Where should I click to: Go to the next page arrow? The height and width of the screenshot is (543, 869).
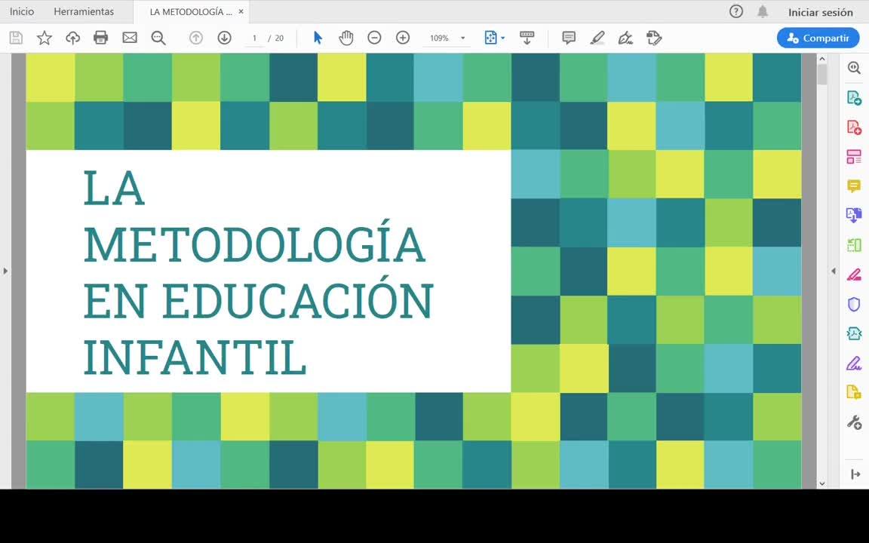point(224,38)
